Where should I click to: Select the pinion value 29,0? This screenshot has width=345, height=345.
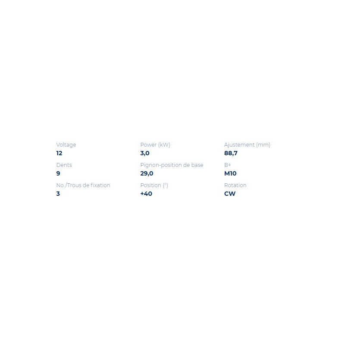147,173
